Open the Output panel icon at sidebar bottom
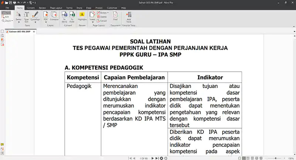This screenshot has height=160, width=296. point(2,153)
